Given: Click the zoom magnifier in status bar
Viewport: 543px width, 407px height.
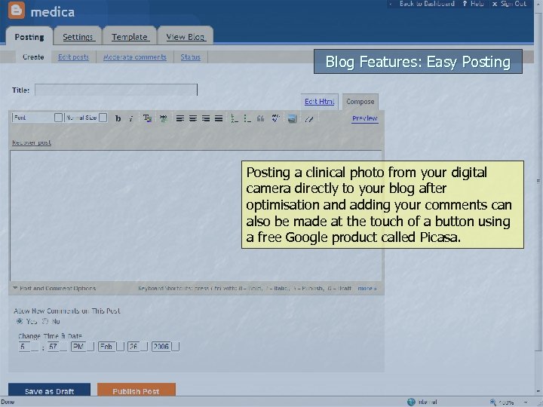Looking at the screenshot, I should coord(492,402).
